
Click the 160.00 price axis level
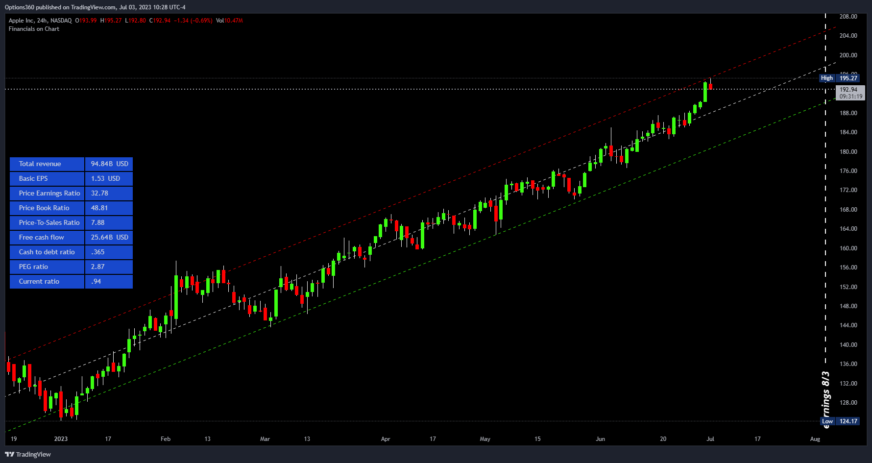[848, 248]
